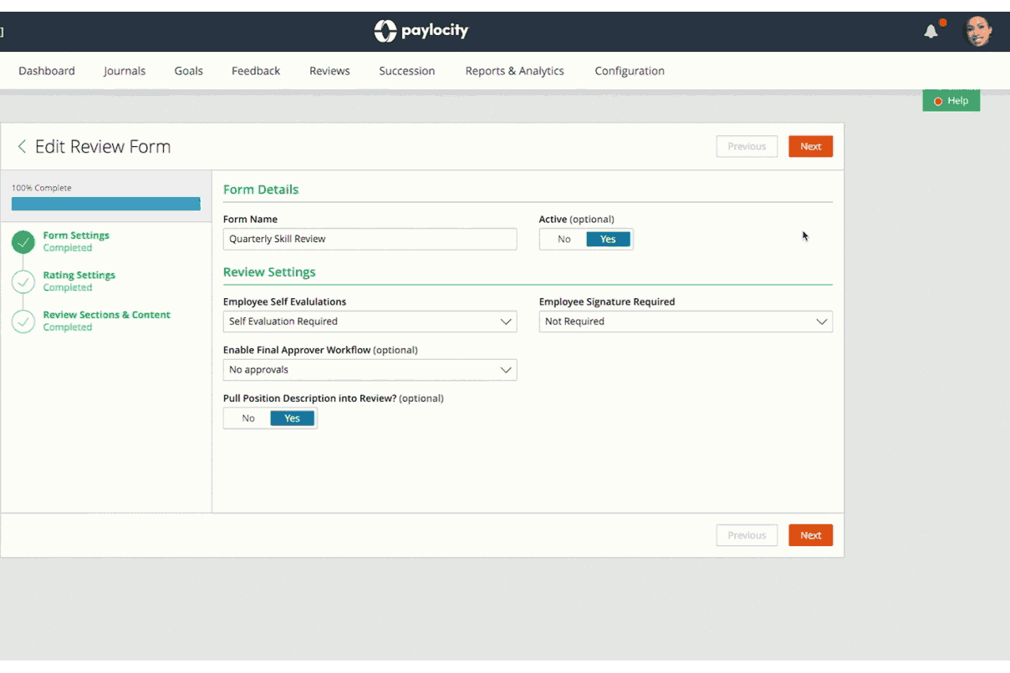Click the 100% Complete progress bar

tap(106, 204)
